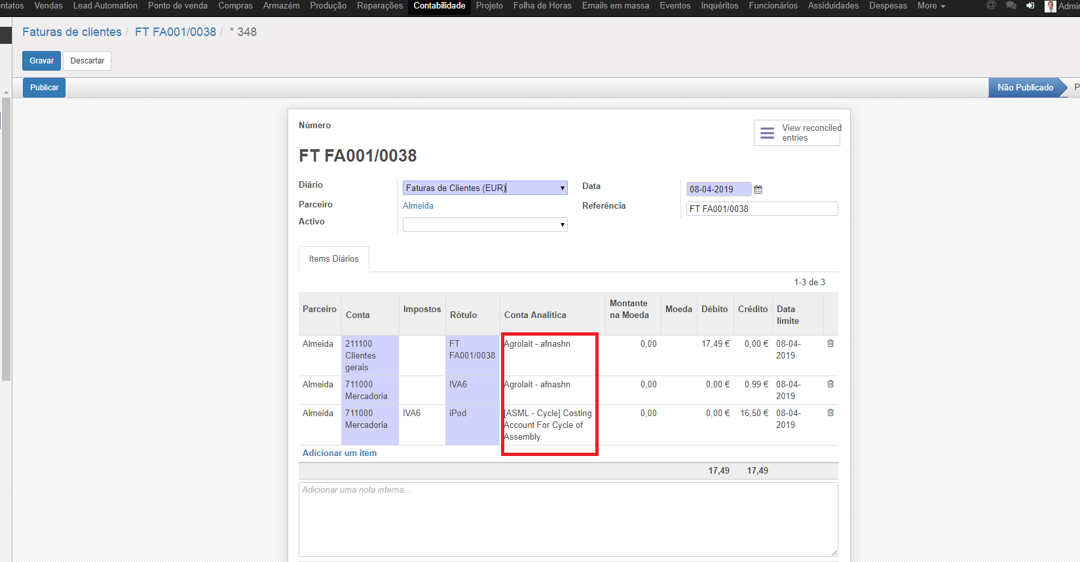The height and width of the screenshot is (562, 1080).
Task: Click the login arrow icon in top bar
Action: coord(1030,5)
